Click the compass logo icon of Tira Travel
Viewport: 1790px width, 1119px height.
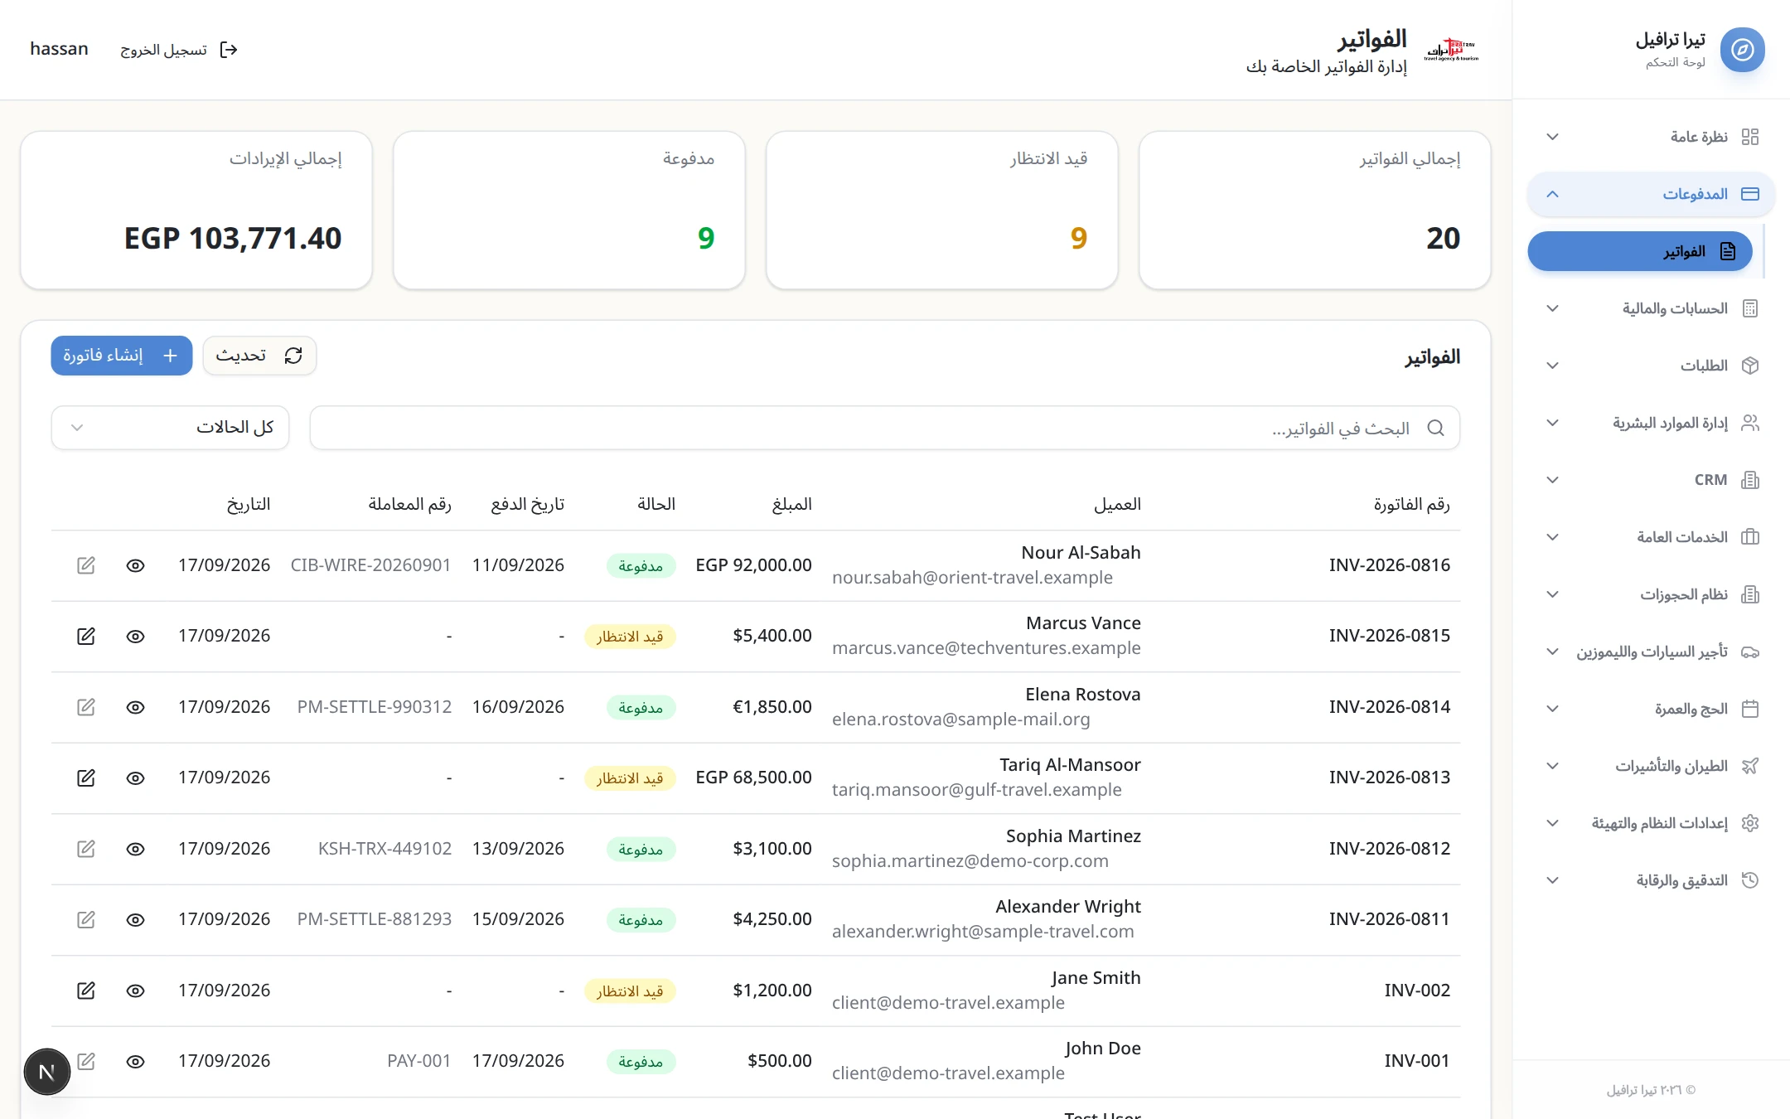point(1742,50)
